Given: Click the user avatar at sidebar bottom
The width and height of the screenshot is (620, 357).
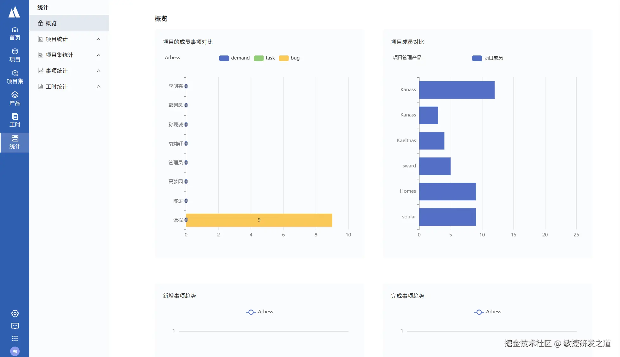Looking at the screenshot, I should pyautogui.click(x=15, y=351).
